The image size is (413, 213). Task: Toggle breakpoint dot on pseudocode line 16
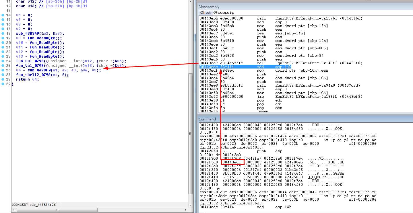coord(3,24)
